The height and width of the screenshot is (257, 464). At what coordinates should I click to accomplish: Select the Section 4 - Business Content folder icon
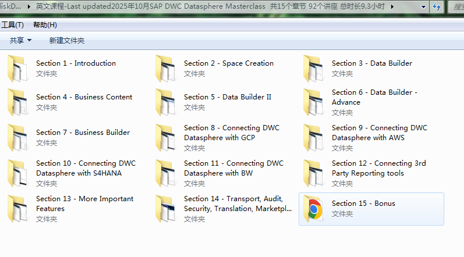tap(17, 102)
